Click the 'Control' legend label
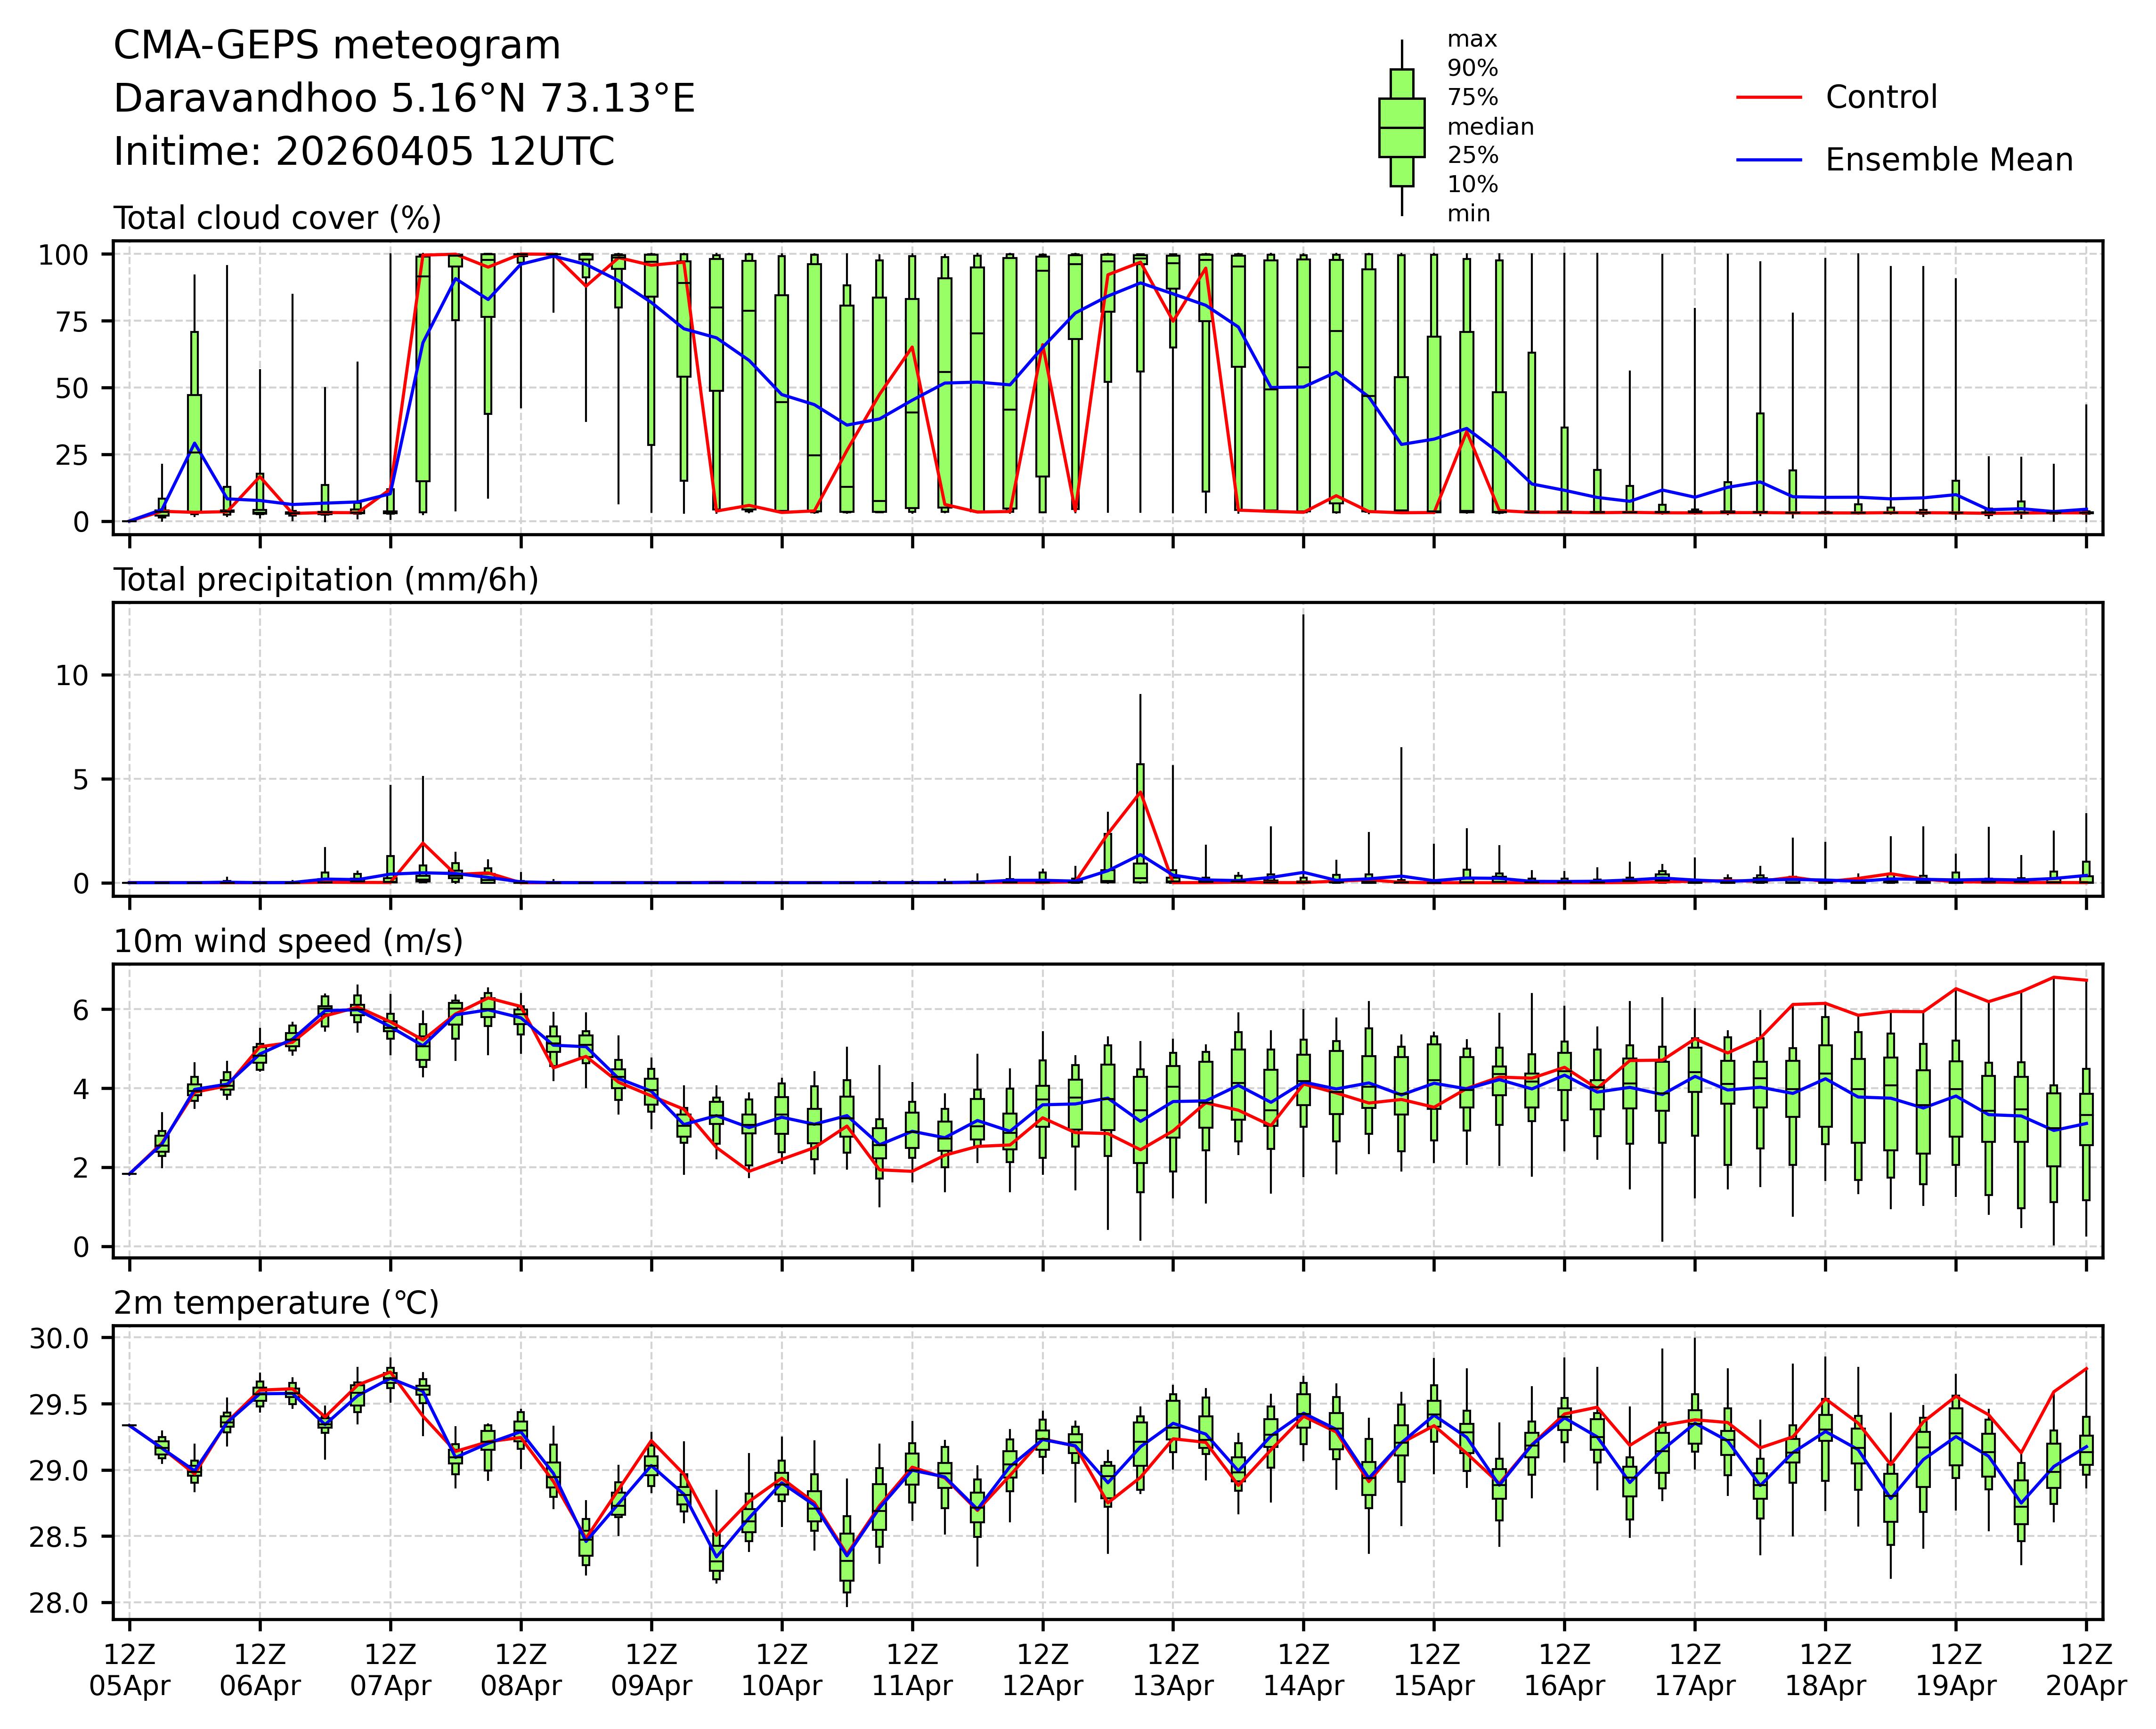The image size is (2156, 1729). 1880,98
